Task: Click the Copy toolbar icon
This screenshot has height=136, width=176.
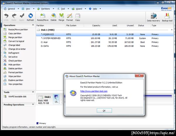Action: coord(78,17)
